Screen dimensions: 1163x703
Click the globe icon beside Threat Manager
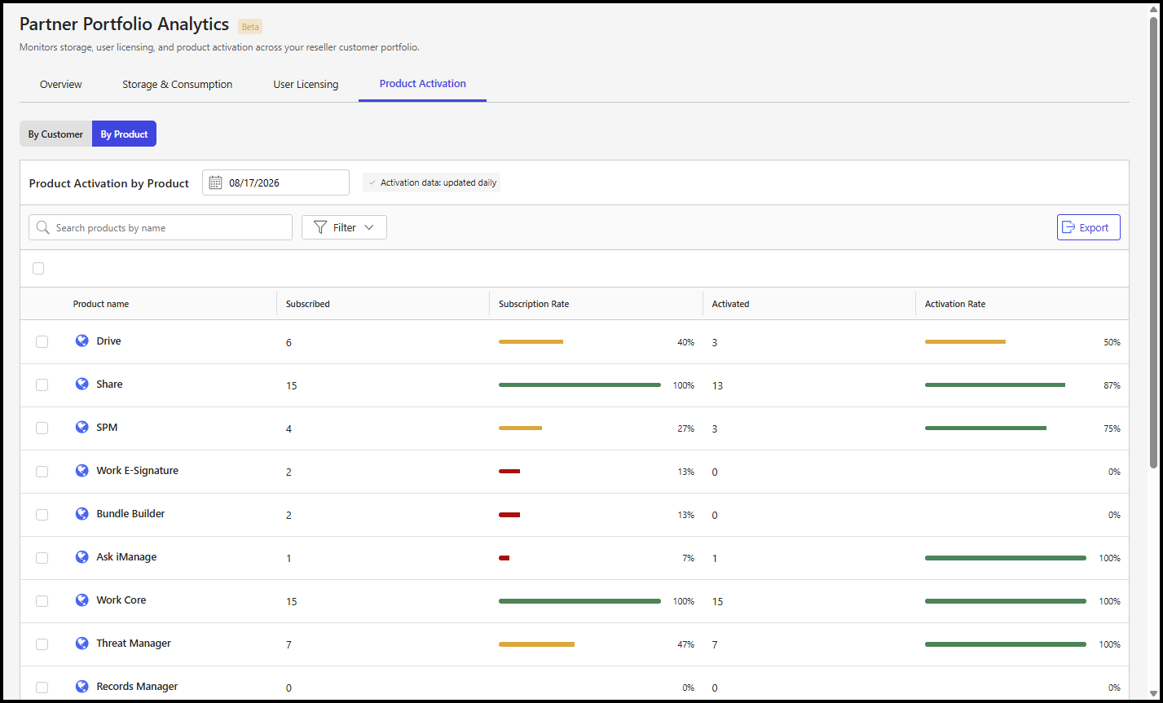[81, 643]
